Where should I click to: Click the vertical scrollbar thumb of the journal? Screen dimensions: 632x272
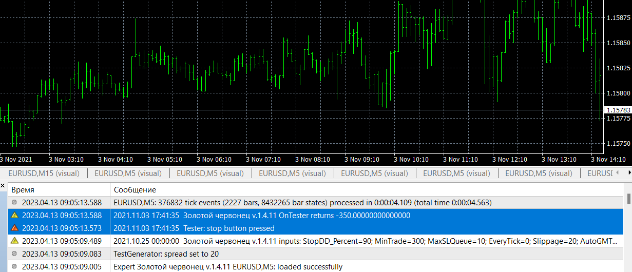click(x=629, y=199)
